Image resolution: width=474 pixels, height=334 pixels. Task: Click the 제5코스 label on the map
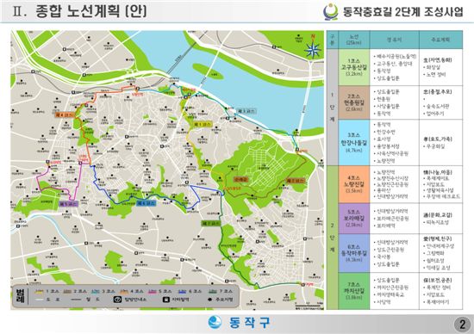tap(69, 203)
